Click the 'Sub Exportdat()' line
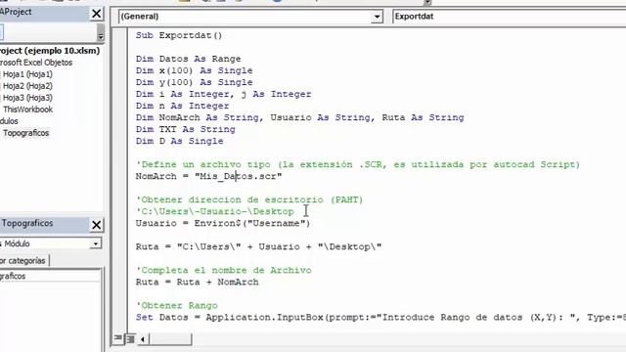 coord(179,35)
